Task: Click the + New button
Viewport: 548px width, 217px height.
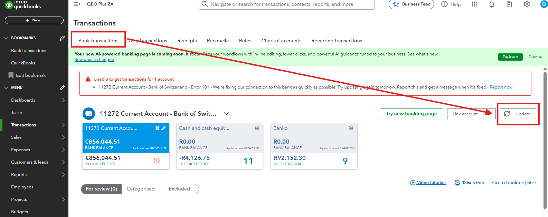Action: pos(34,20)
